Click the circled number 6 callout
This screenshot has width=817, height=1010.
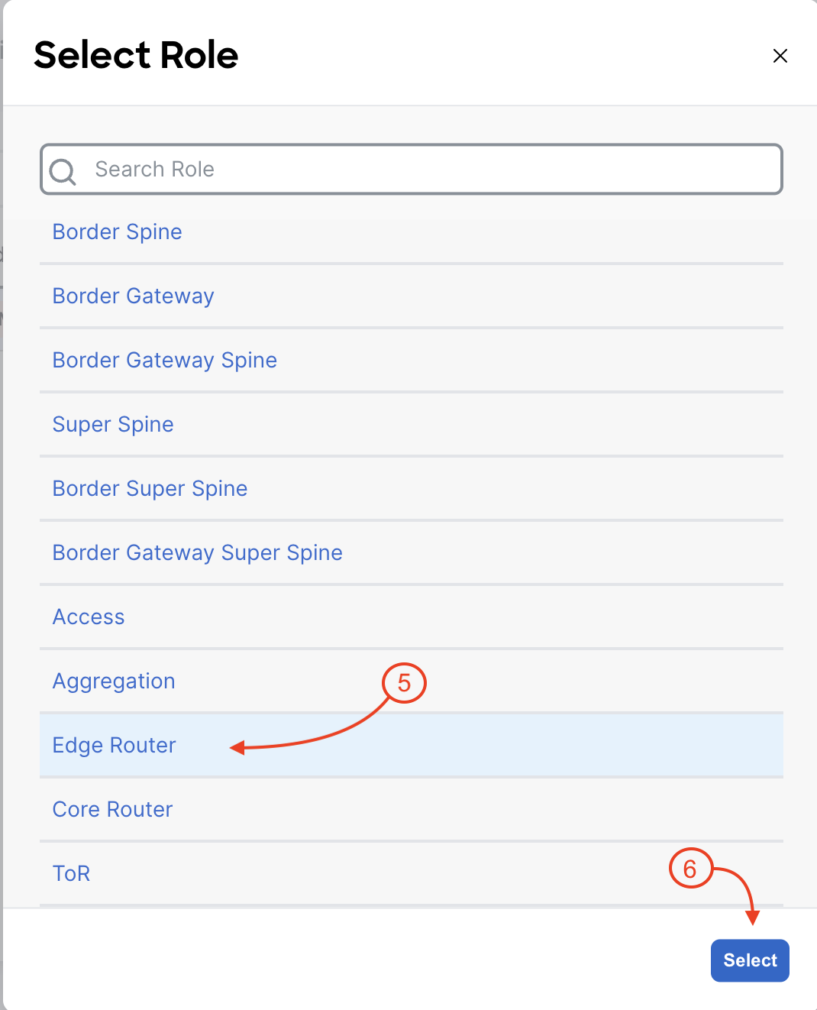tap(690, 869)
